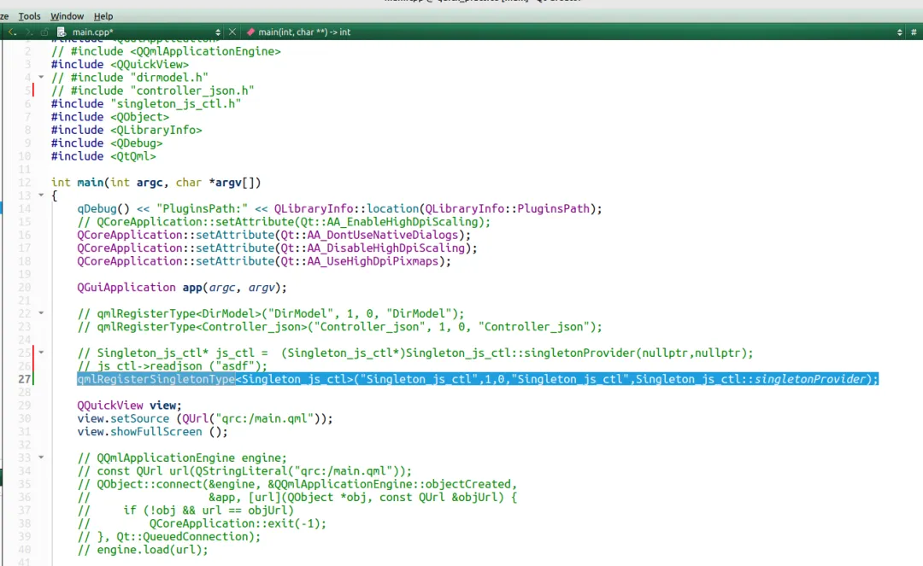Click the #include <QLibraryInfo> line

coord(126,130)
